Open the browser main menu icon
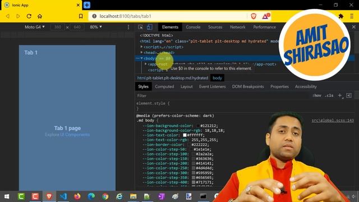 (x=352, y=16)
